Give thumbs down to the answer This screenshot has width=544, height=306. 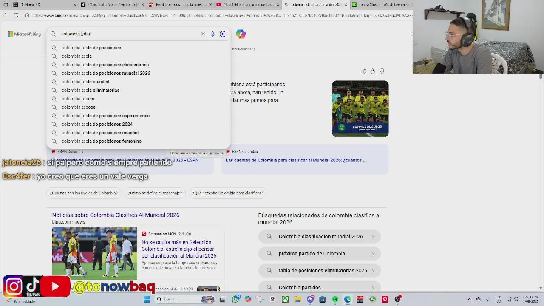(x=382, y=71)
